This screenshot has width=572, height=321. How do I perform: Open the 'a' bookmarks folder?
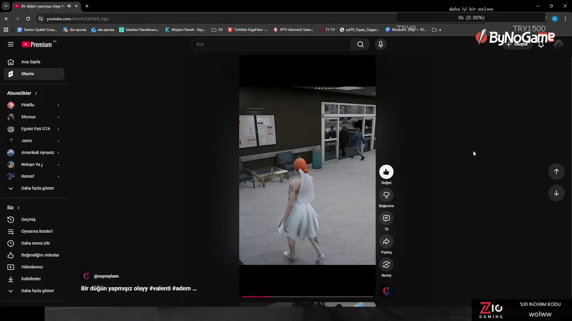pyautogui.click(x=437, y=30)
